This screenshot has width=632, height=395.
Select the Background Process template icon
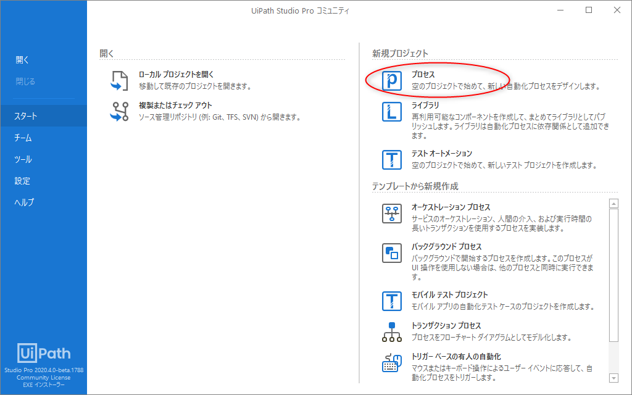click(392, 252)
